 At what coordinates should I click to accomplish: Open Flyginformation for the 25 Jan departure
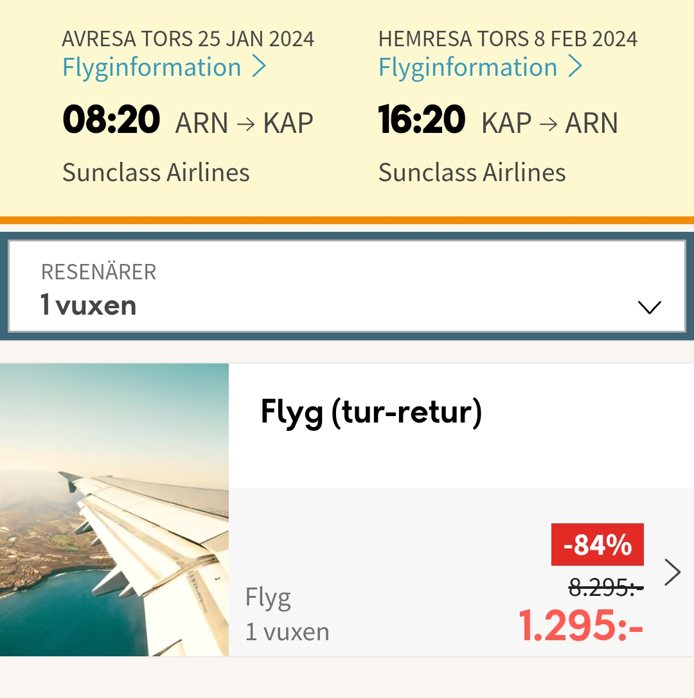(x=152, y=67)
